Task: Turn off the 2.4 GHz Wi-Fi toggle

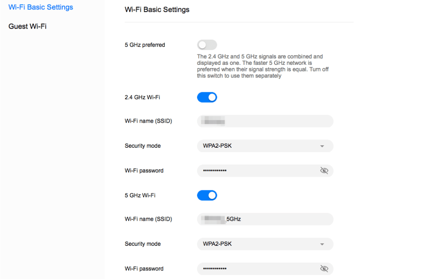Action: pos(207,98)
